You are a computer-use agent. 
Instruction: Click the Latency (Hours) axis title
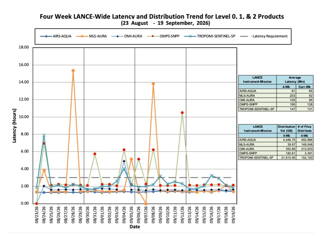(14, 125)
